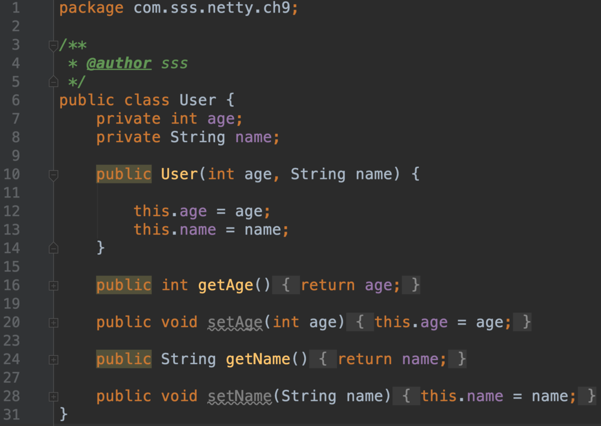The image size is (601, 426).
Task: Collapse the User constructor using its fold marker
Action: 53,175
